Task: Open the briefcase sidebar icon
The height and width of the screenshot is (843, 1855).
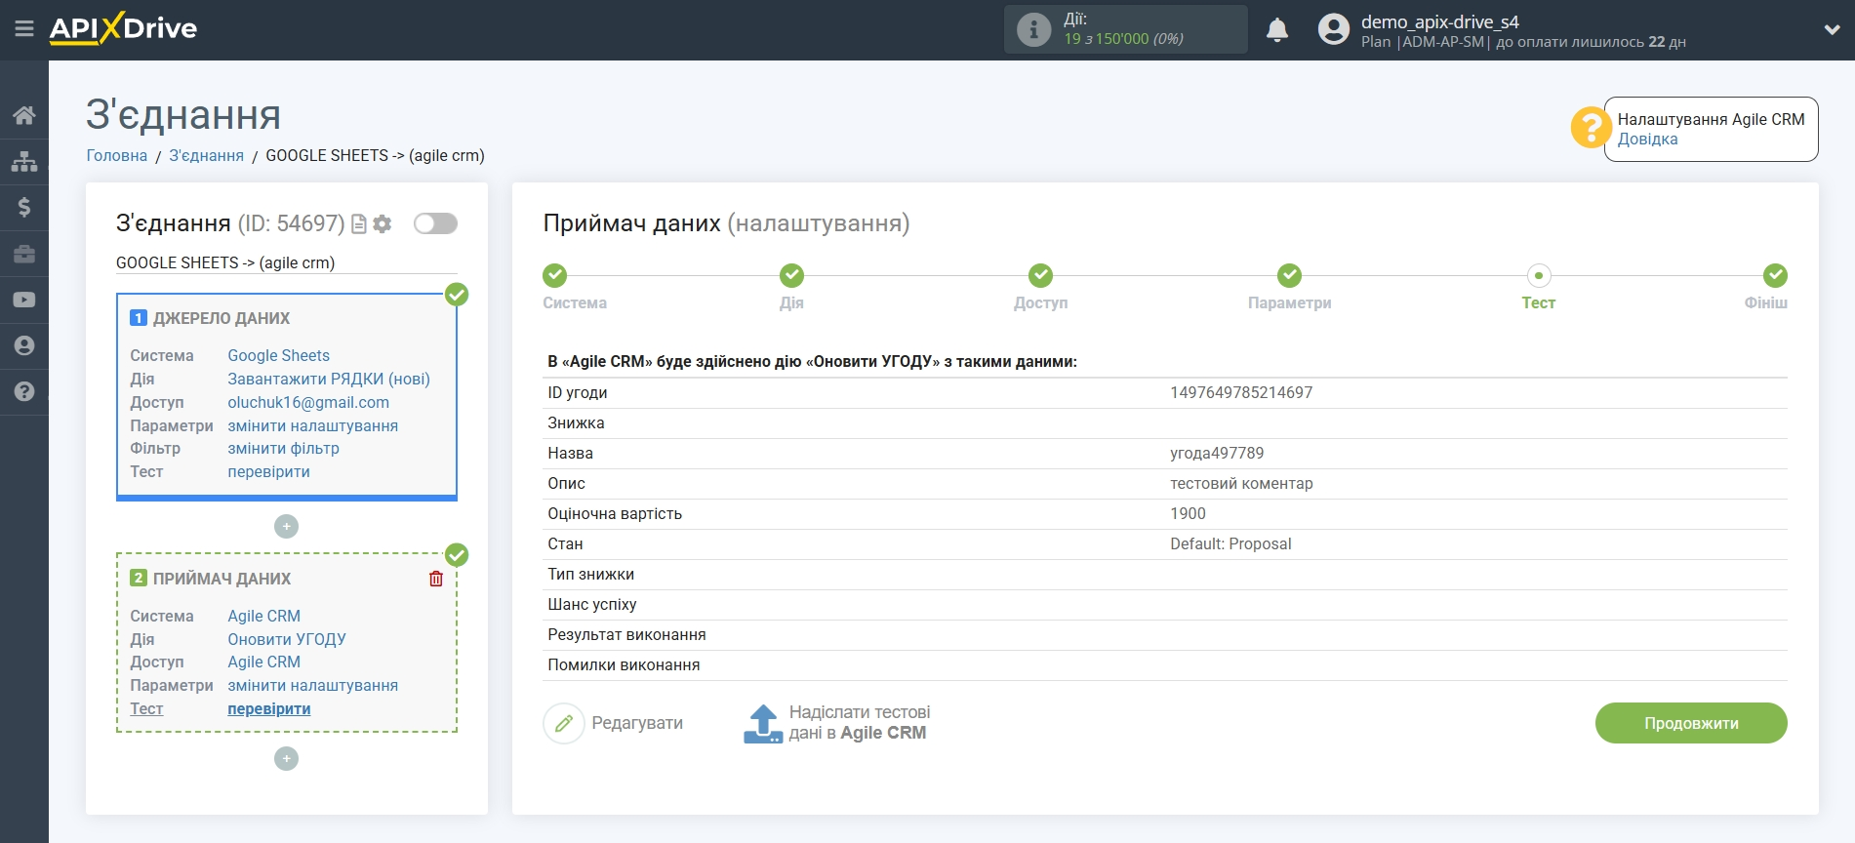Action: pos(24,254)
